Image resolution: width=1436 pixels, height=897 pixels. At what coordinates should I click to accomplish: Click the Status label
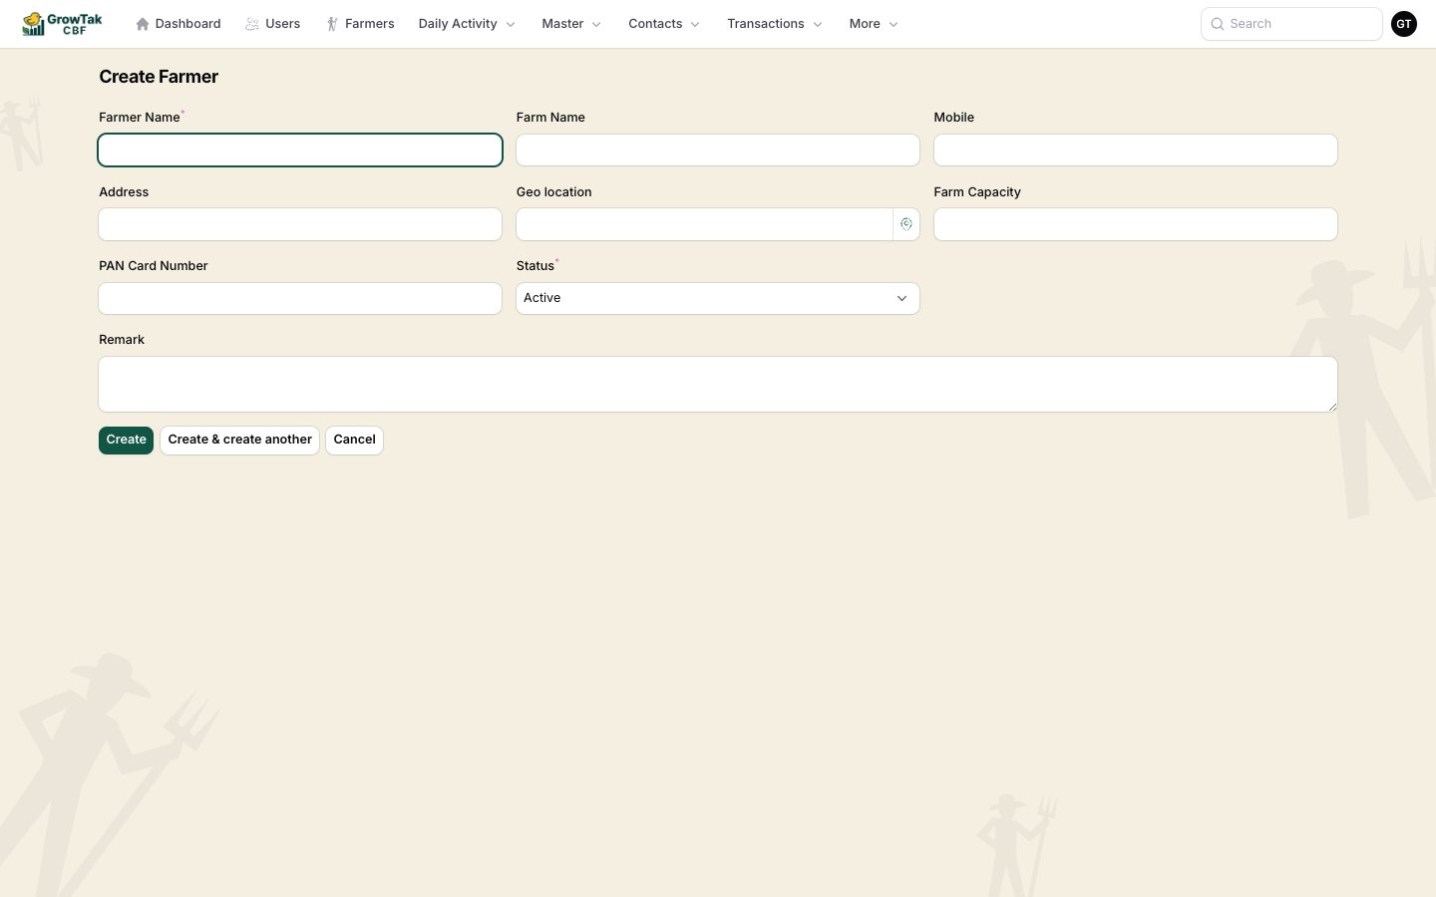(536, 266)
